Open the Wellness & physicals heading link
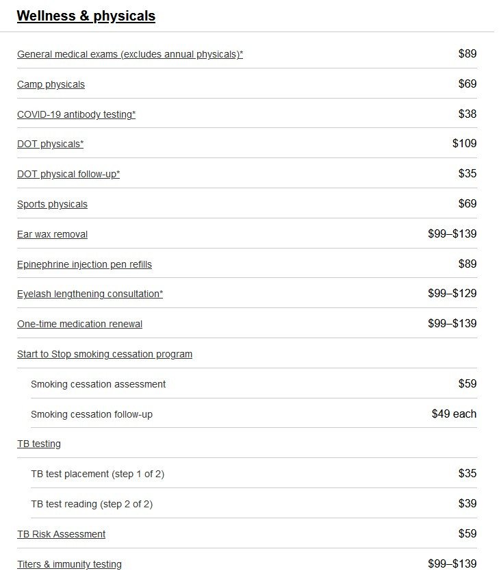This screenshot has height=571, width=499. click(86, 16)
